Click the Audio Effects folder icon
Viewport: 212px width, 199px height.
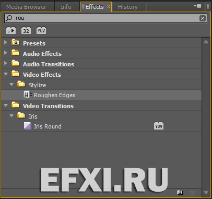point(16,53)
